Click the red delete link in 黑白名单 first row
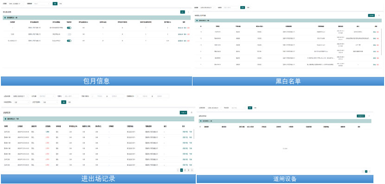385x184 pixels. click(x=378, y=32)
